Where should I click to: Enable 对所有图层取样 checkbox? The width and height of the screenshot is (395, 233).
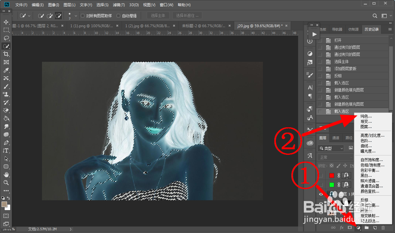coord(82,16)
